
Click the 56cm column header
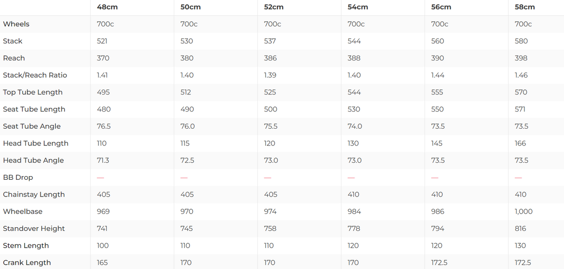(441, 7)
